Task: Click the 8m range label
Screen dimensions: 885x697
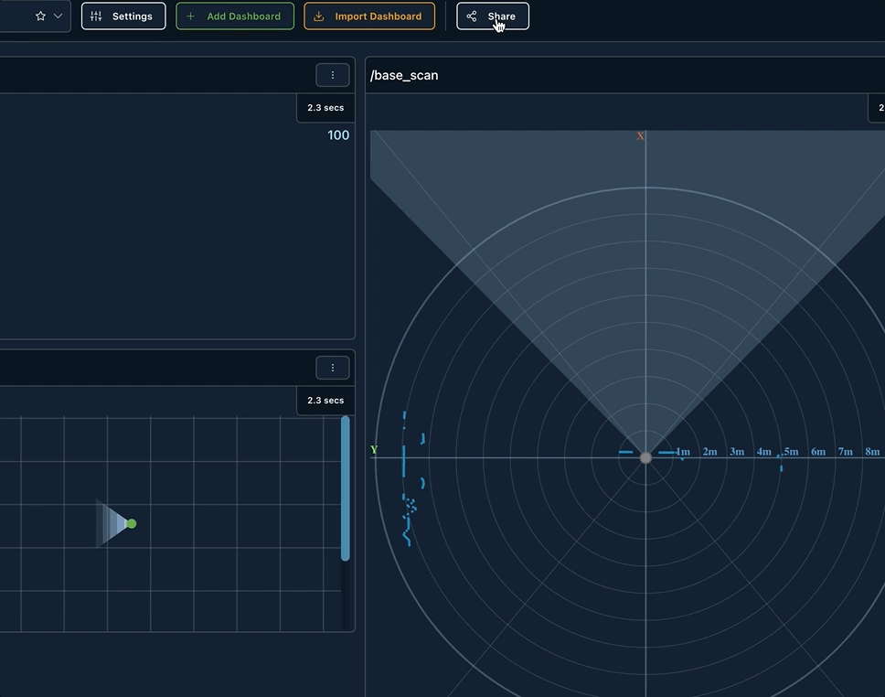Action: pos(872,451)
